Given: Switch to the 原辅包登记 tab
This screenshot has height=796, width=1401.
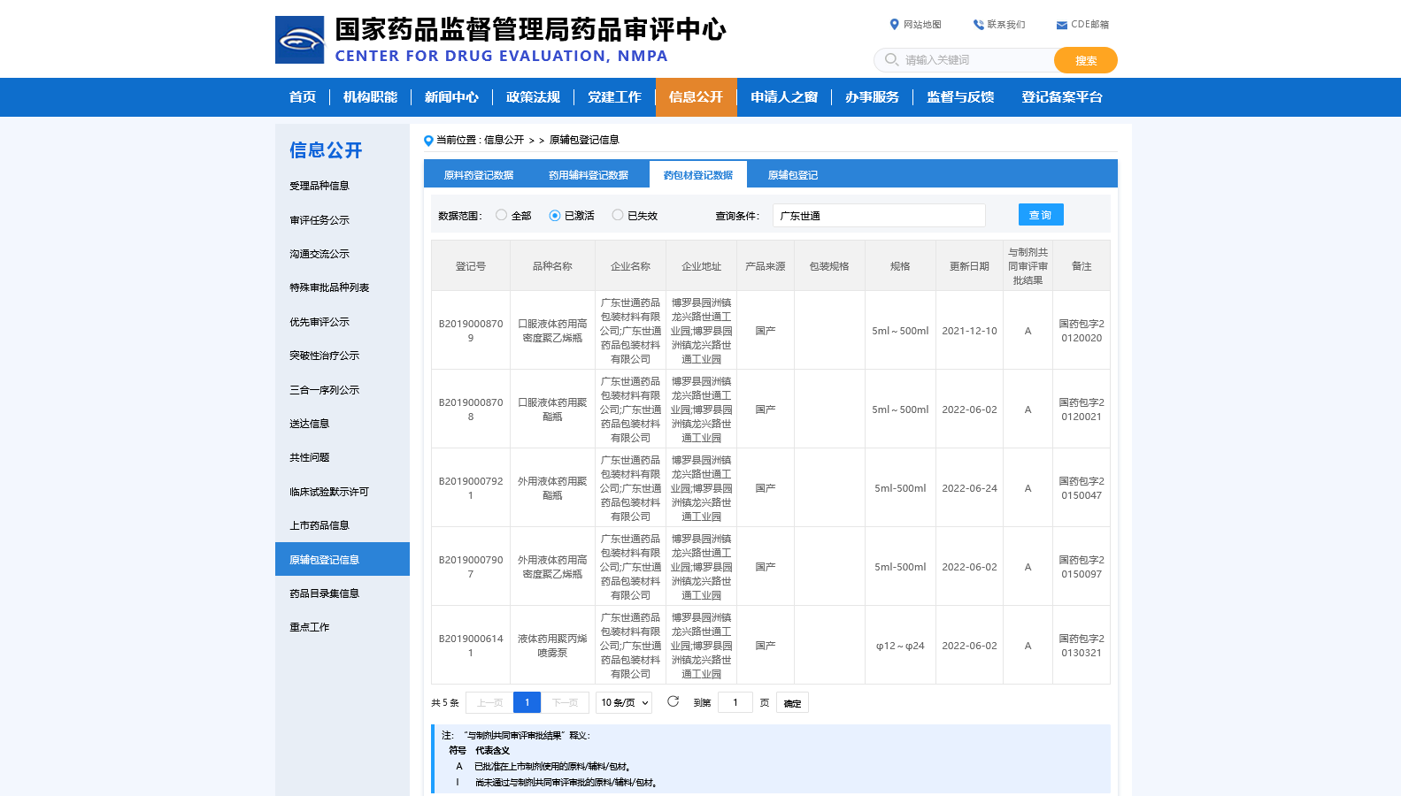Looking at the screenshot, I should pos(793,175).
